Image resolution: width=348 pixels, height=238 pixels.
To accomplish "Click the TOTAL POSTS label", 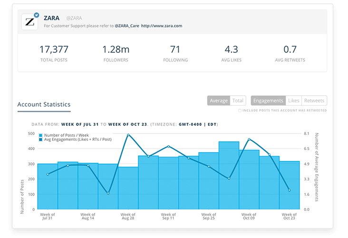I will point(54,60).
